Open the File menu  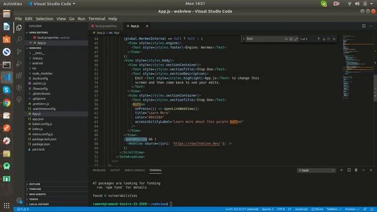click(18, 19)
